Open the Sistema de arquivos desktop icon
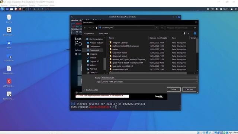Viewport: 238px width, 134px height. [x=9, y=31]
